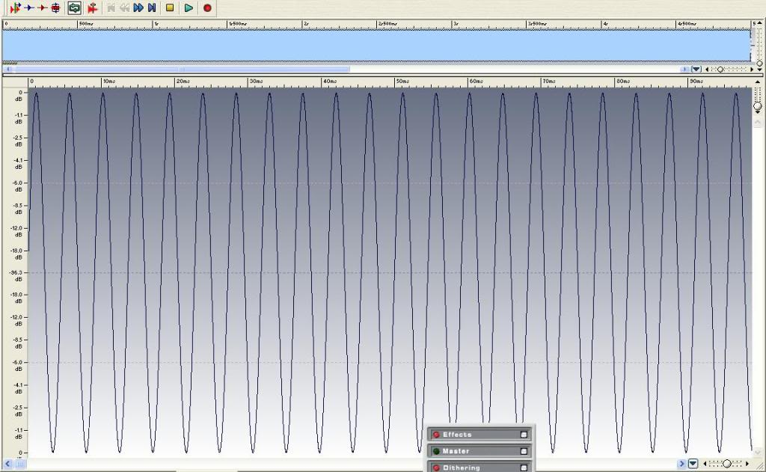Click the 50ms mark on main ruler
The image size is (766, 472).
pyautogui.click(x=402, y=81)
